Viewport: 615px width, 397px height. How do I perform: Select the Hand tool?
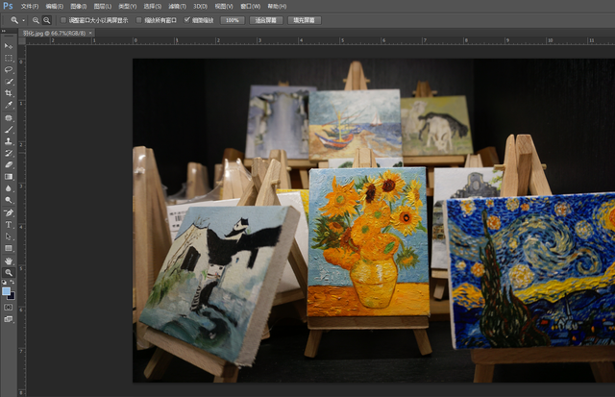pos(9,260)
